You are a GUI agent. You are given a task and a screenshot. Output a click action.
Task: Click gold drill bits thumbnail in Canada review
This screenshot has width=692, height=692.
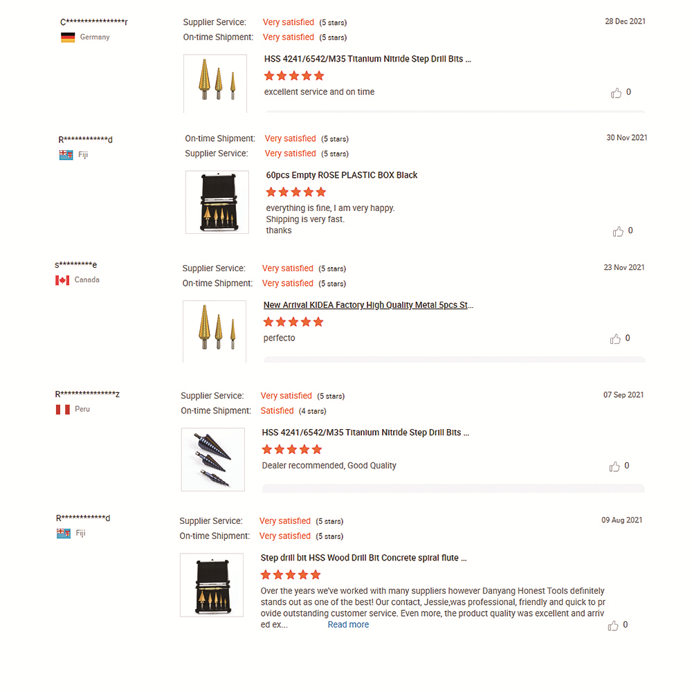215,331
